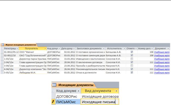Select row selector for the ДОГОВОРис record
The width and height of the screenshot is (171, 105).
click(x=53, y=96)
